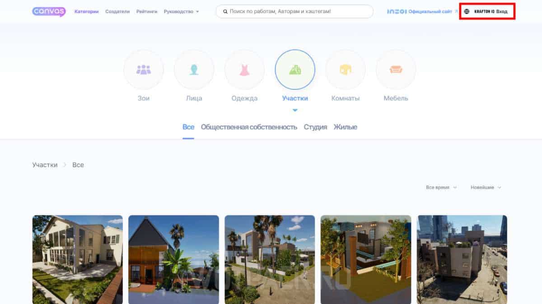Viewport: 542px width, 304px height.
Task: Select the Все filter tab
Action: tap(188, 127)
